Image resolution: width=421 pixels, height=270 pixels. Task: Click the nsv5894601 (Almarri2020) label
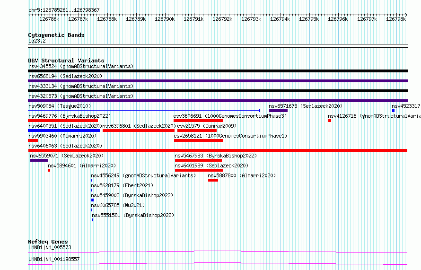(x=82, y=165)
